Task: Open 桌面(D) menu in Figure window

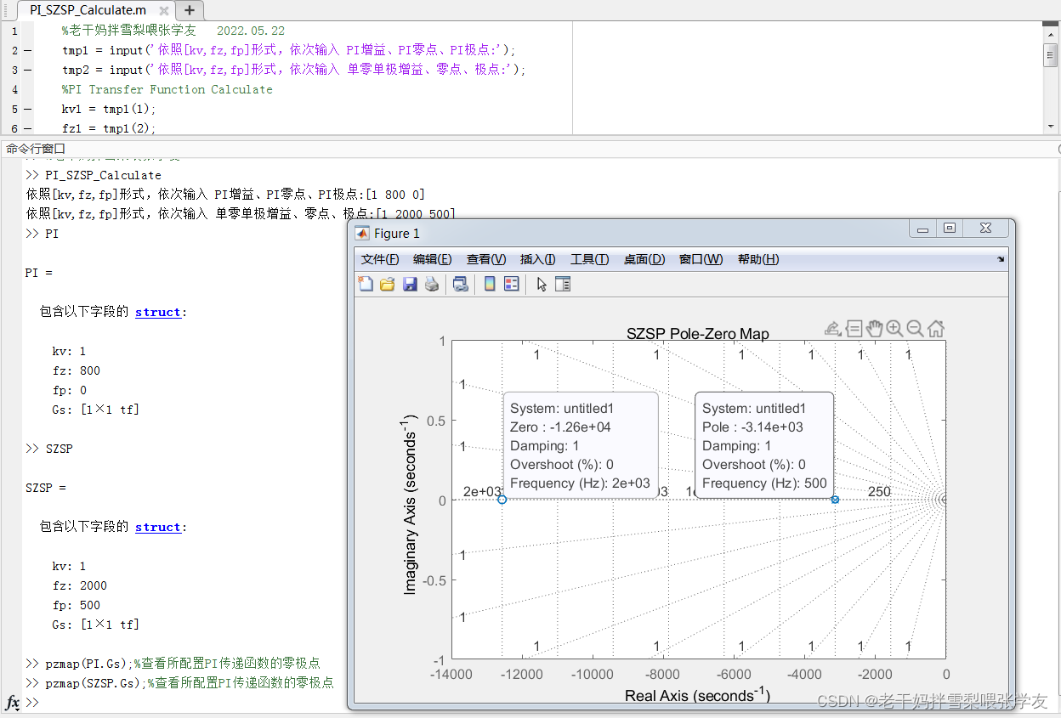Action: tap(644, 259)
